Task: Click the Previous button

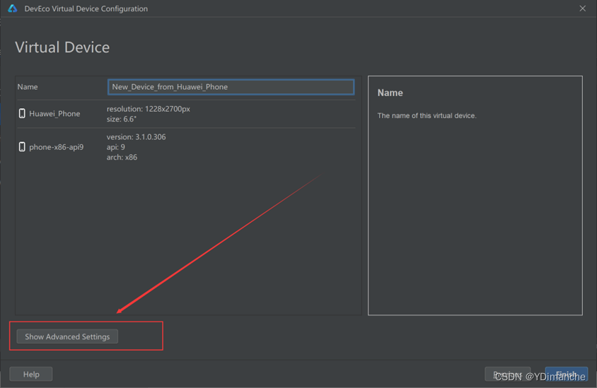Action: pyautogui.click(x=508, y=375)
